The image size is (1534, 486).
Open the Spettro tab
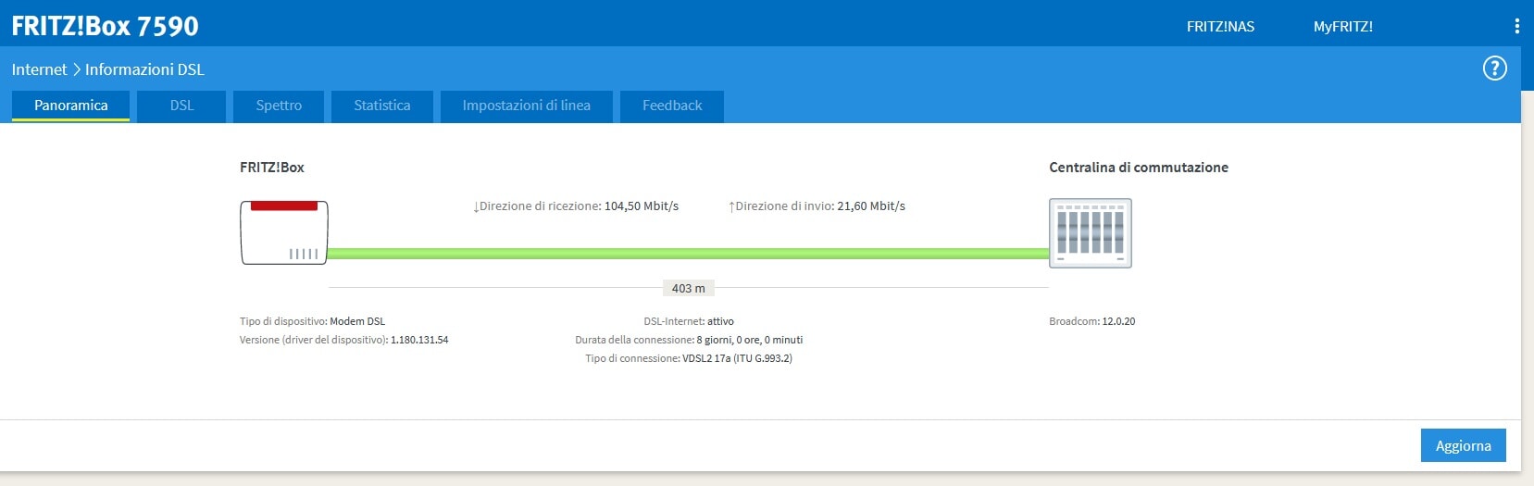pos(279,106)
